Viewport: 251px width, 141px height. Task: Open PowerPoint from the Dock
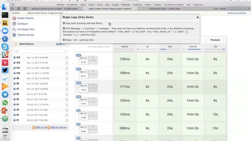pos(5,110)
